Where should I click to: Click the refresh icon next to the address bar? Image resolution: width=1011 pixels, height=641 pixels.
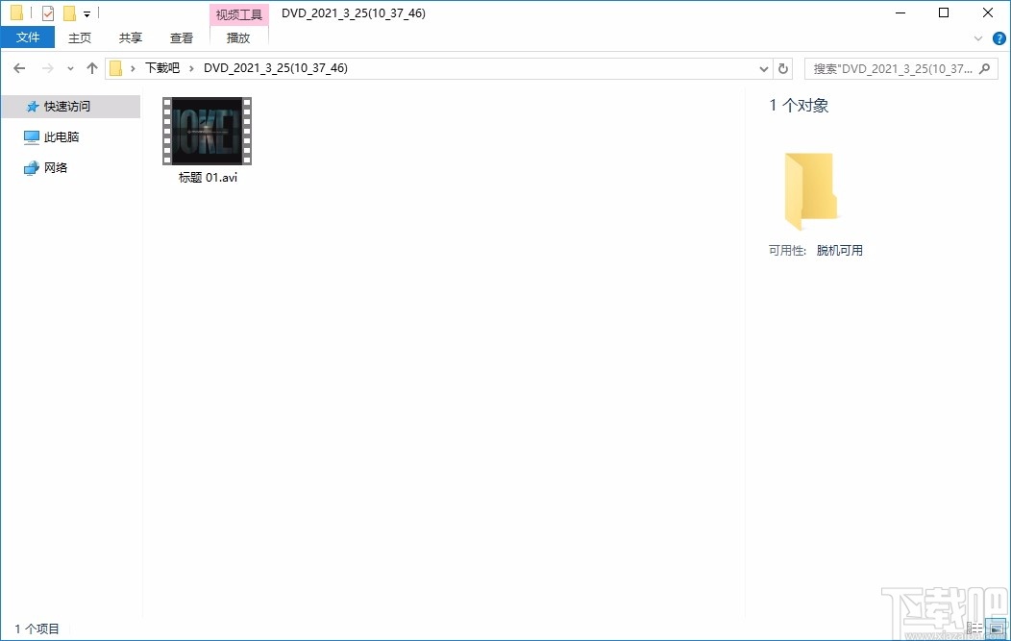click(782, 68)
